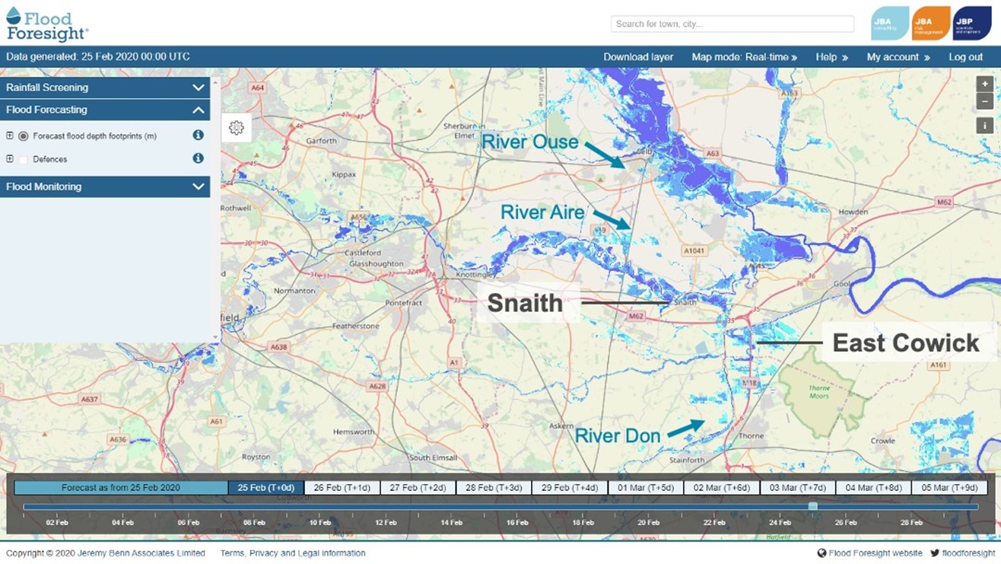Zoom out with the minus map button
The image size is (1001, 564).
[984, 101]
